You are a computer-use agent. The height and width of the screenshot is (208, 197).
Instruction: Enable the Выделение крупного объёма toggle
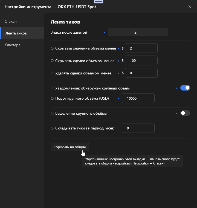(x=185, y=113)
